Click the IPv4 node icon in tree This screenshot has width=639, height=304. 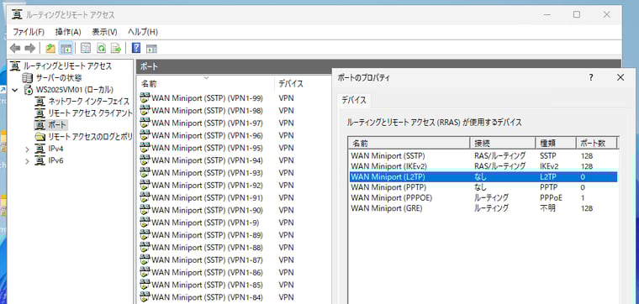coord(40,149)
